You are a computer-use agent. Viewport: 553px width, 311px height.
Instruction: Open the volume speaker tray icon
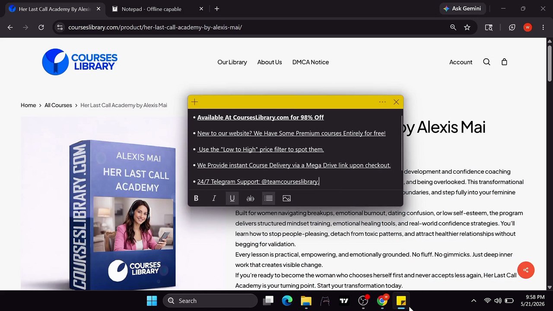tap(498, 301)
